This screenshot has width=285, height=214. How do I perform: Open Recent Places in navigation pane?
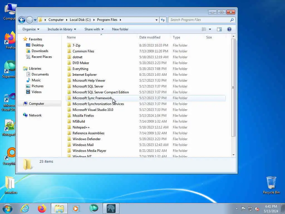click(x=42, y=57)
